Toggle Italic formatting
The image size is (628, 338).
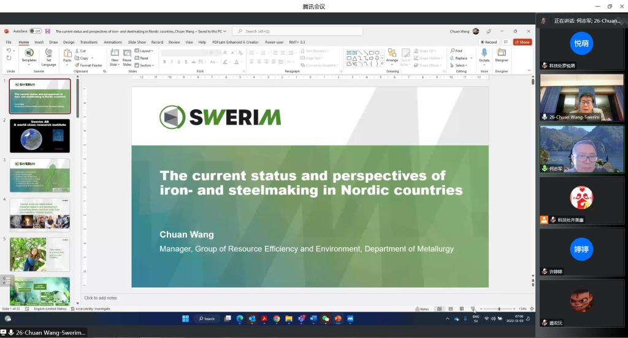pyautogui.click(x=172, y=62)
